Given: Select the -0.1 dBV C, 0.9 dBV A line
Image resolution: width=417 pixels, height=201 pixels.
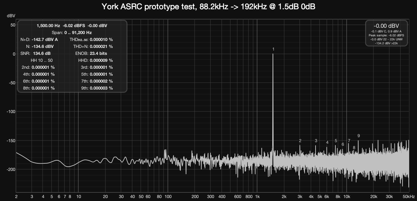Looking at the screenshot, I should [x=386, y=31].
